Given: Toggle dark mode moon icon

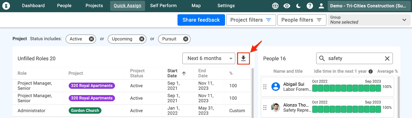Looking at the screenshot, I should pos(298,6).
